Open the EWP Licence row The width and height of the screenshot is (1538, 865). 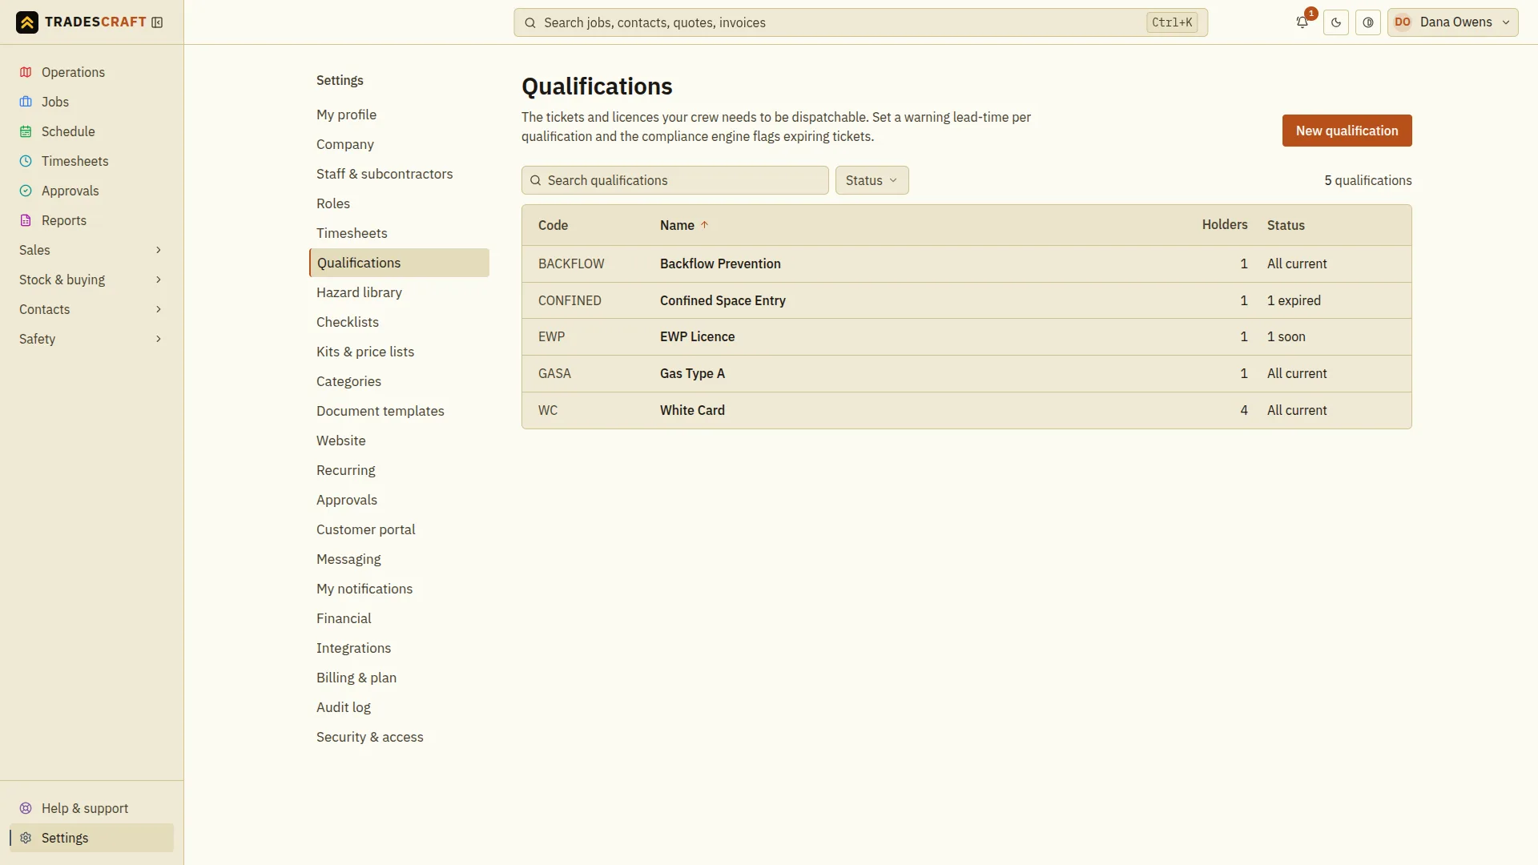[x=966, y=336]
